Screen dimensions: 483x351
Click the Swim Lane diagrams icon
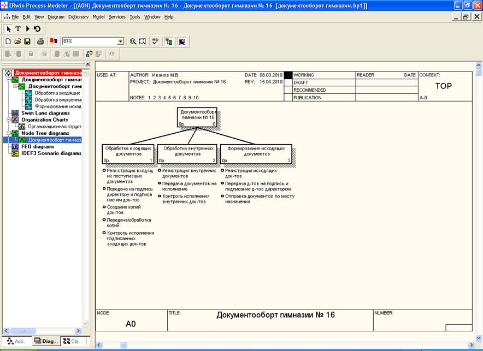point(15,113)
